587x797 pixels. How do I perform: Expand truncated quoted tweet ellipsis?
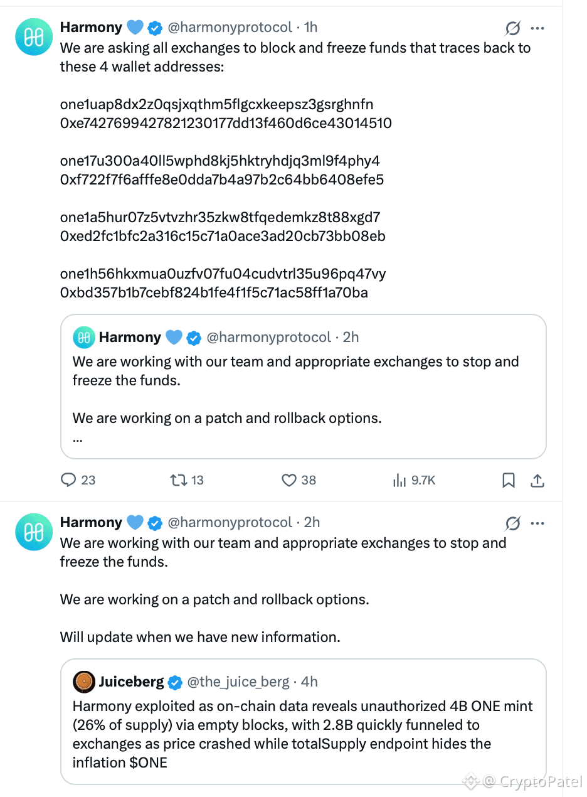(78, 438)
